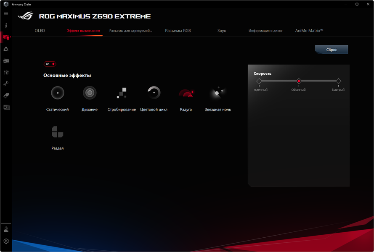Set speed slider to Быстрый
The image size is (374, 252).
339,81
